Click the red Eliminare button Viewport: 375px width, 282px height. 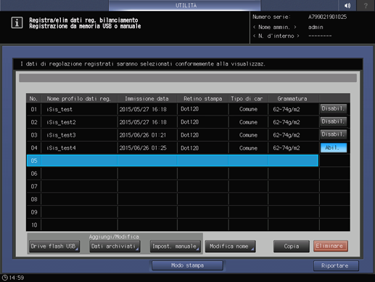click(x=331, y=246)
